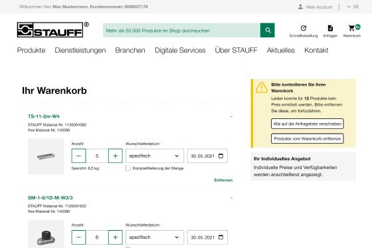Screen dimensions: 372x248
Task: Open calendar picker icon for TS-11-2m-W4
Action: click(x=221, y=156)
